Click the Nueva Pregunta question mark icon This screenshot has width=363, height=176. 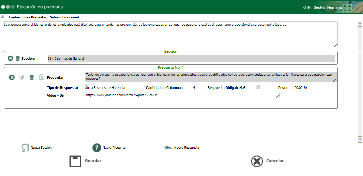(97, 148)
